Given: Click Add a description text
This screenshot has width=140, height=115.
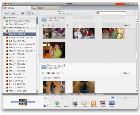Looking at the screenshot, I should (52, 78).
